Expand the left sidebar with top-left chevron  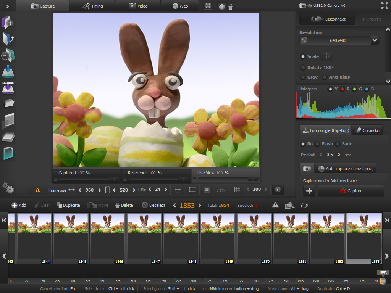click(x=8, y=6)
